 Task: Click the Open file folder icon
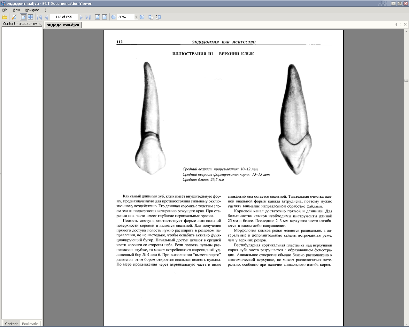(x=5, y=17)
